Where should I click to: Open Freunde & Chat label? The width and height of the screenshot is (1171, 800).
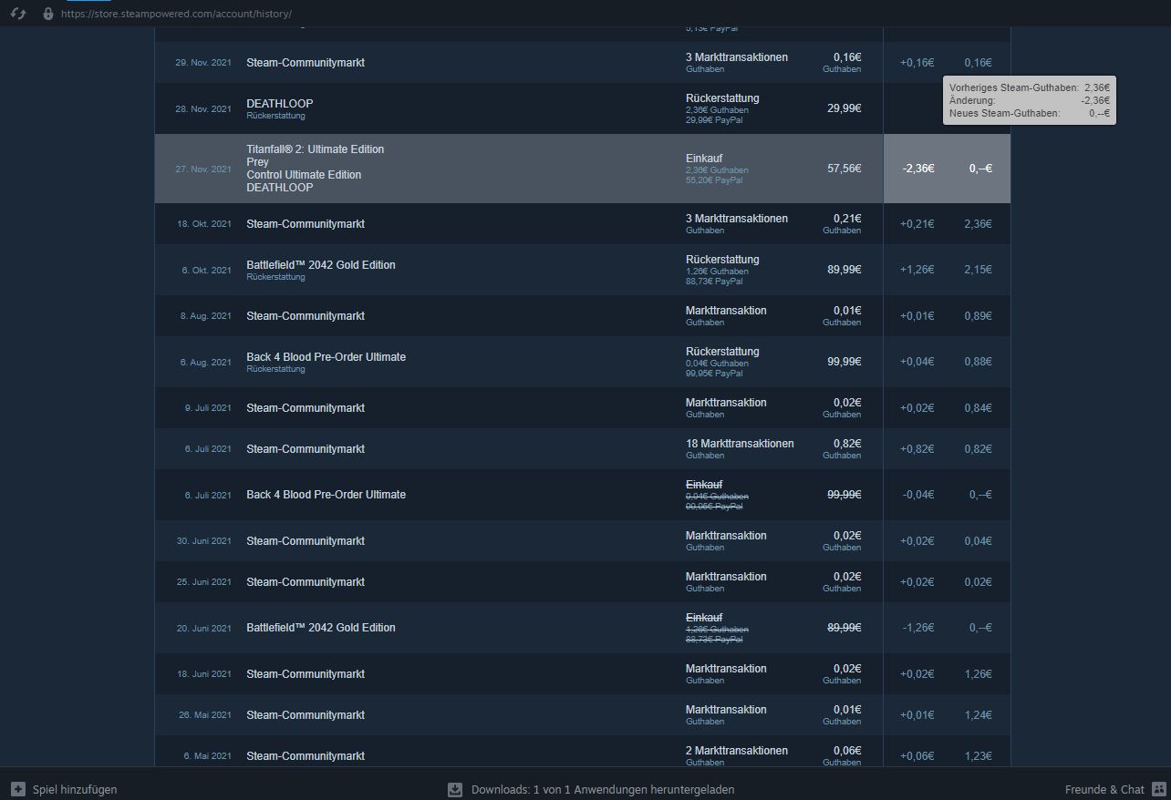[1104, 790]
